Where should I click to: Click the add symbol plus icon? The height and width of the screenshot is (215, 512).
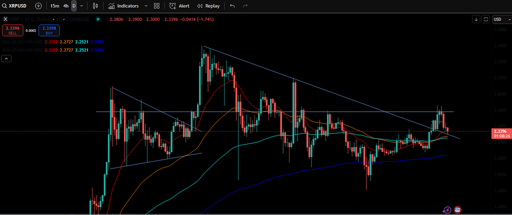[38, 6]
